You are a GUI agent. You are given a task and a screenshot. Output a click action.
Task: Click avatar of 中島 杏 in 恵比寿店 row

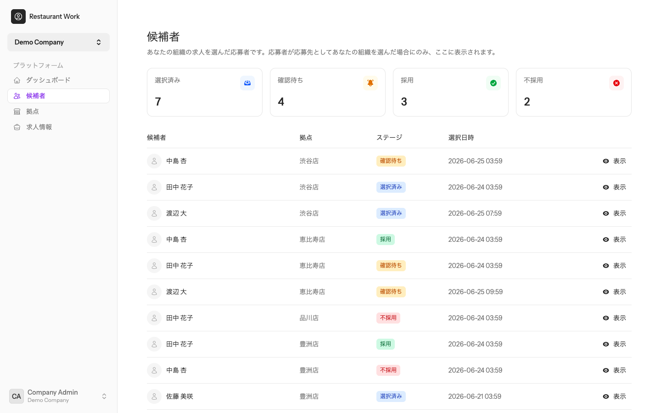[x=154, y=240]
